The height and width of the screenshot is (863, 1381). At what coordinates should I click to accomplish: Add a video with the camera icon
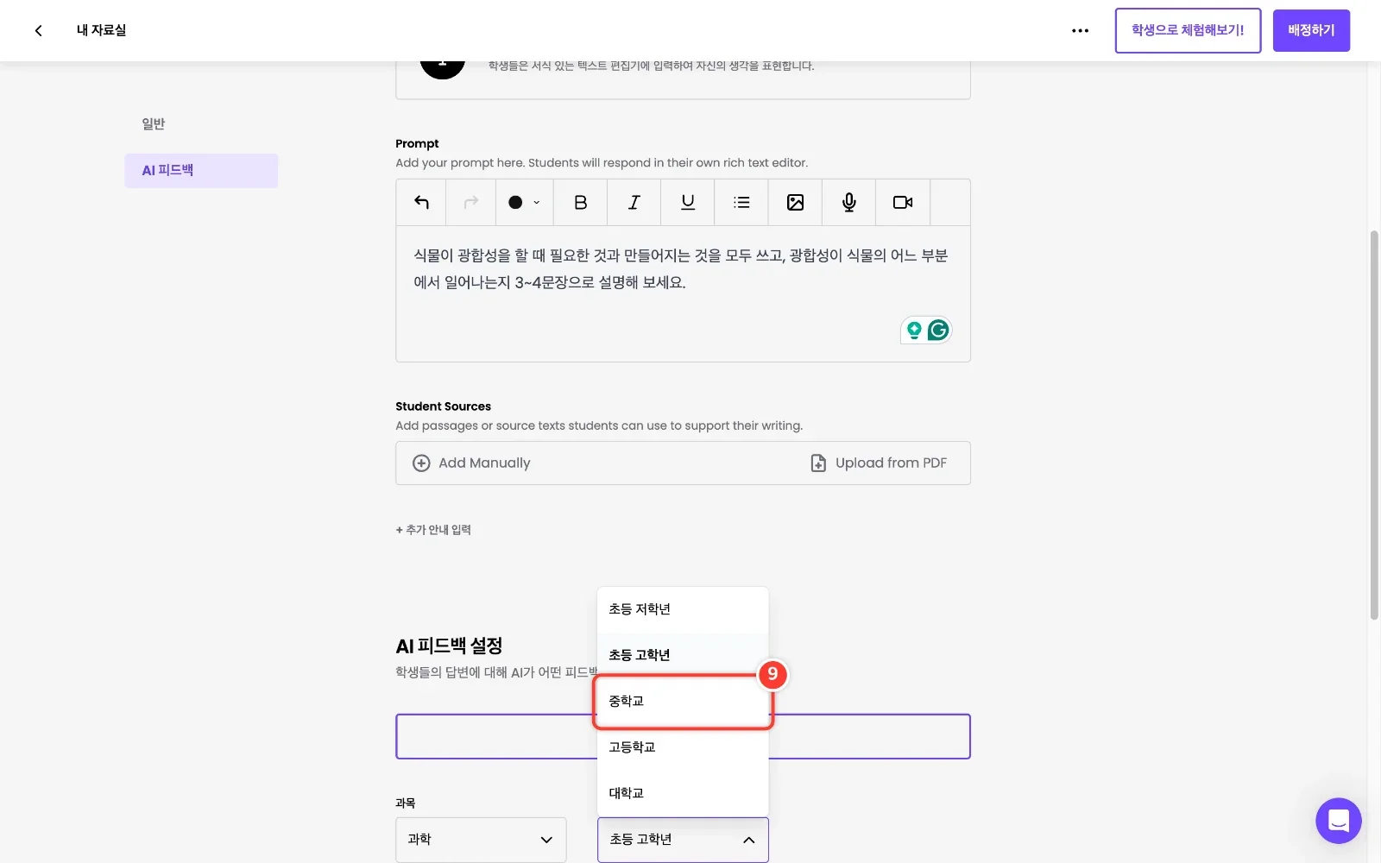[903, 202]
